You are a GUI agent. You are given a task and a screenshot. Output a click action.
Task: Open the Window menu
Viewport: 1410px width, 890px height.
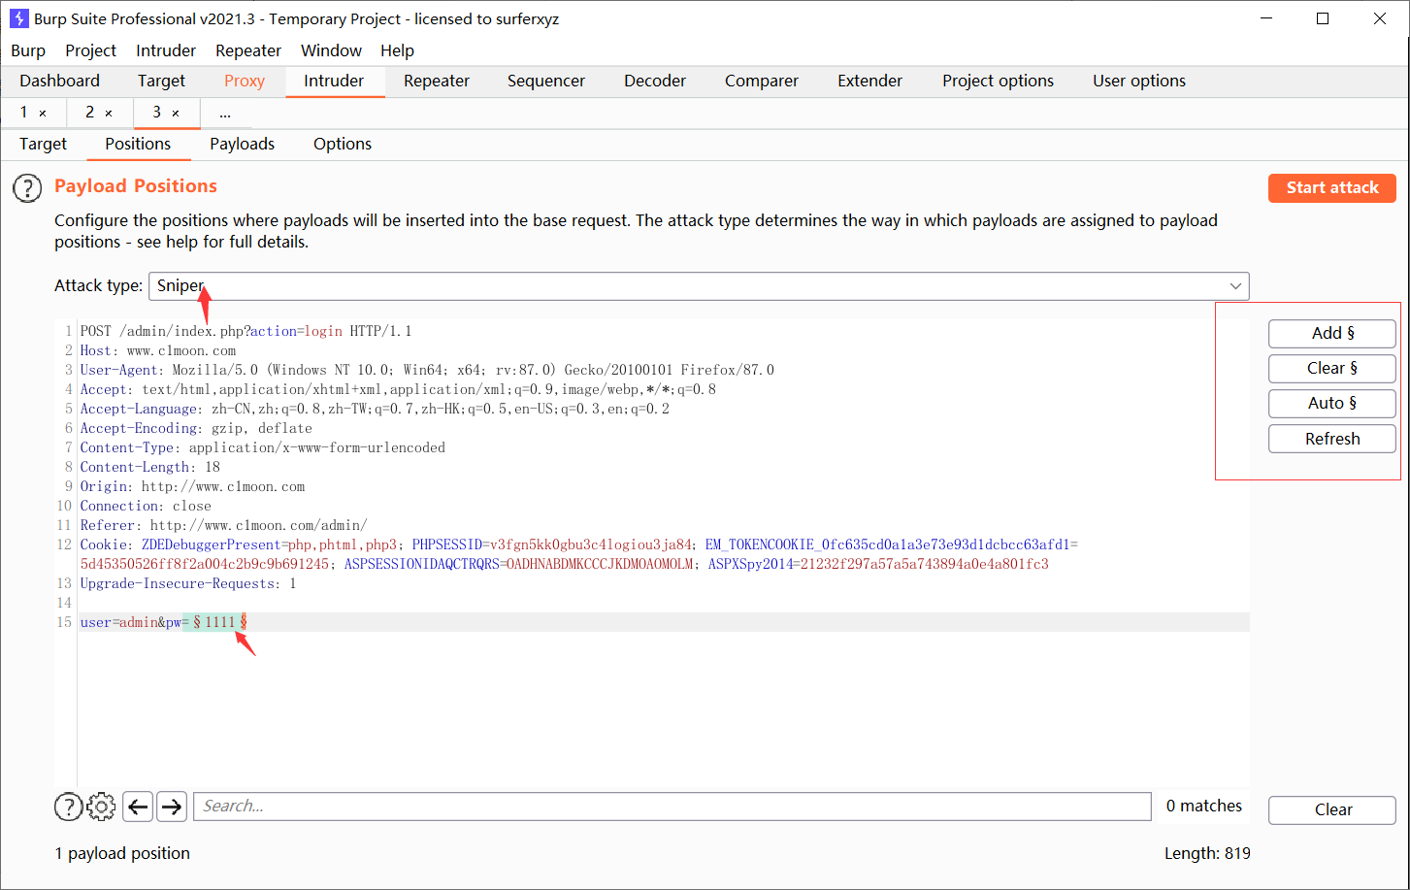coord(331,50)
